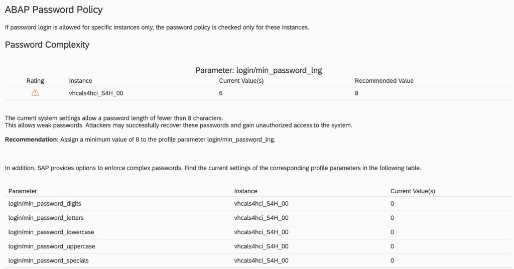
Task: Select the login/min_password_lowercase parameter
Action: (x=51, y=232)
